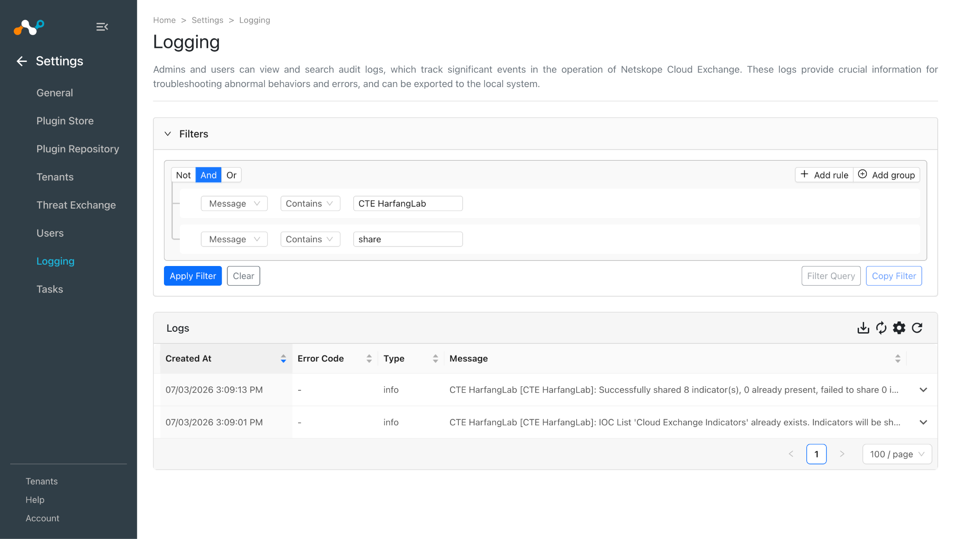Viewport: 954px width, 539px height.
Task: Open Account link in sidebar
Action: (42, 519)
